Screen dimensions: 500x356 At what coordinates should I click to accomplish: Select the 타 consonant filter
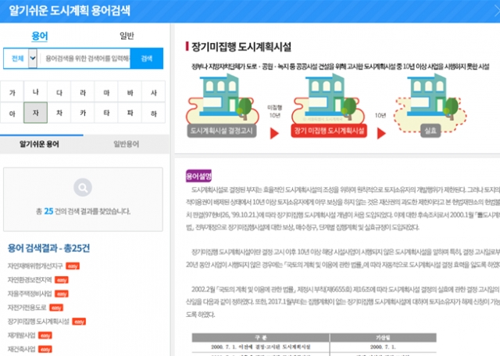(106, 113)
